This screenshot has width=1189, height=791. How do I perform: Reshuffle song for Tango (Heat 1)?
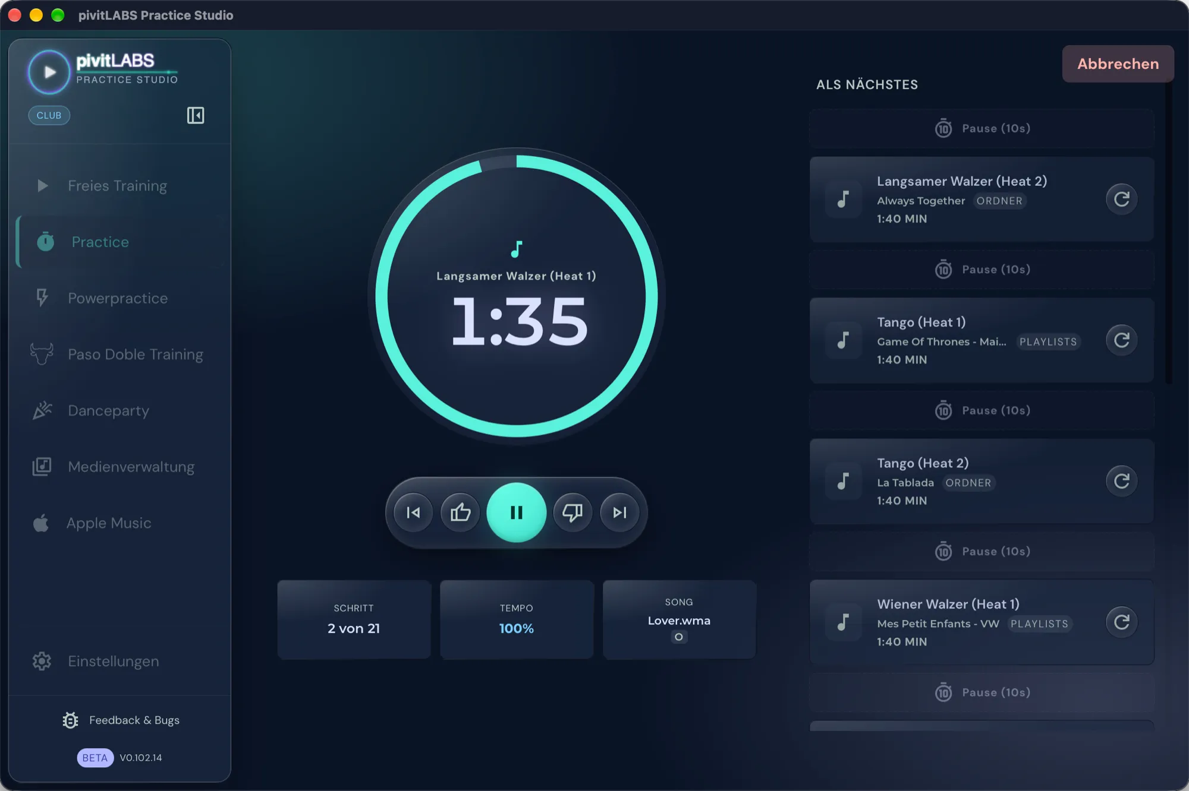pos(1121,340)
